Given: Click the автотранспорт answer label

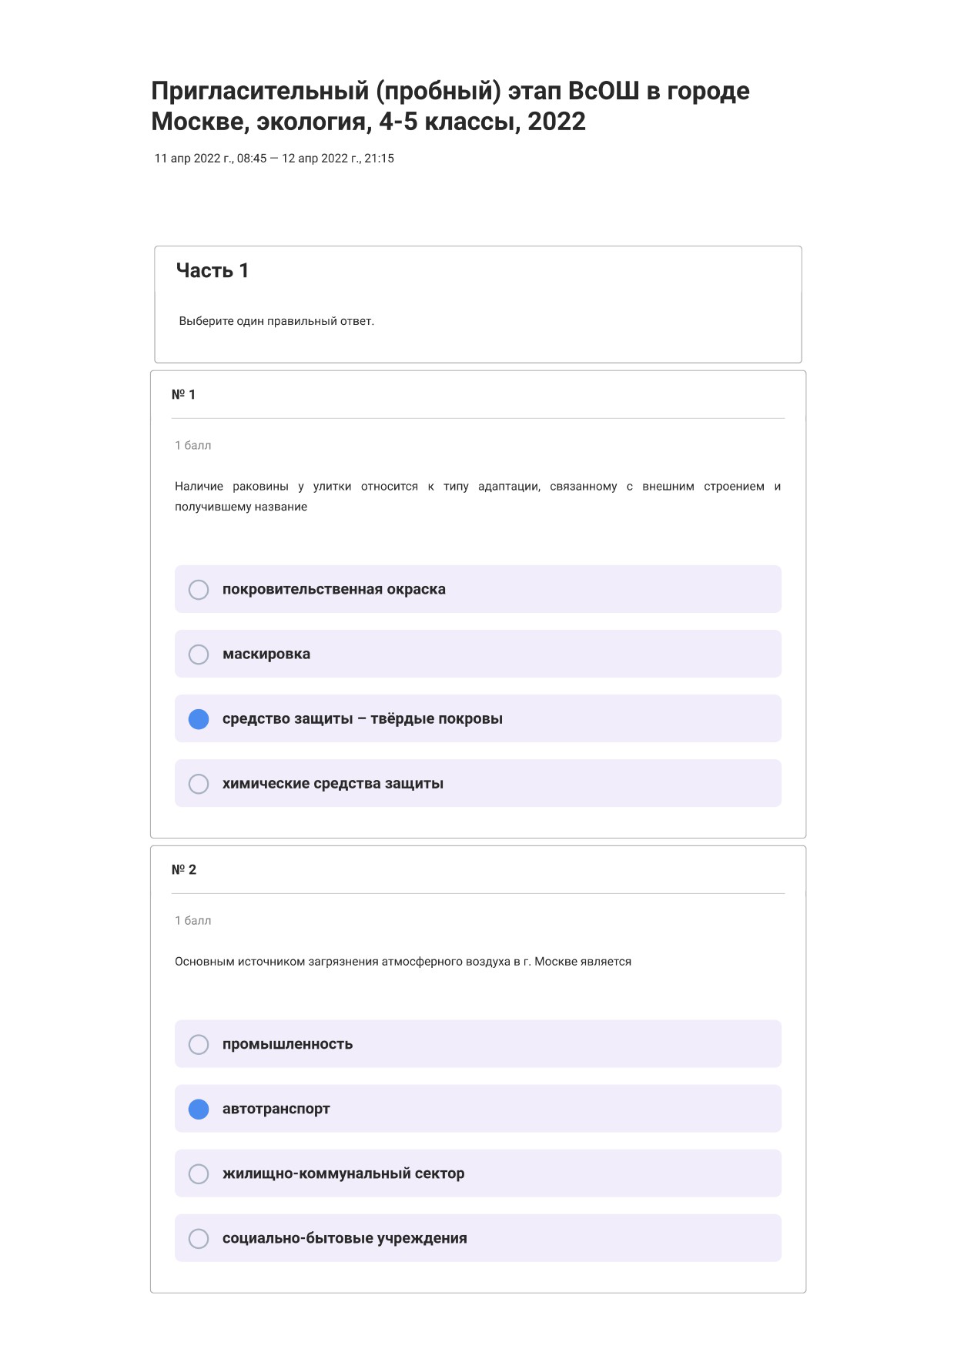Looking at the screenshot, I should tap(276, 1109).
